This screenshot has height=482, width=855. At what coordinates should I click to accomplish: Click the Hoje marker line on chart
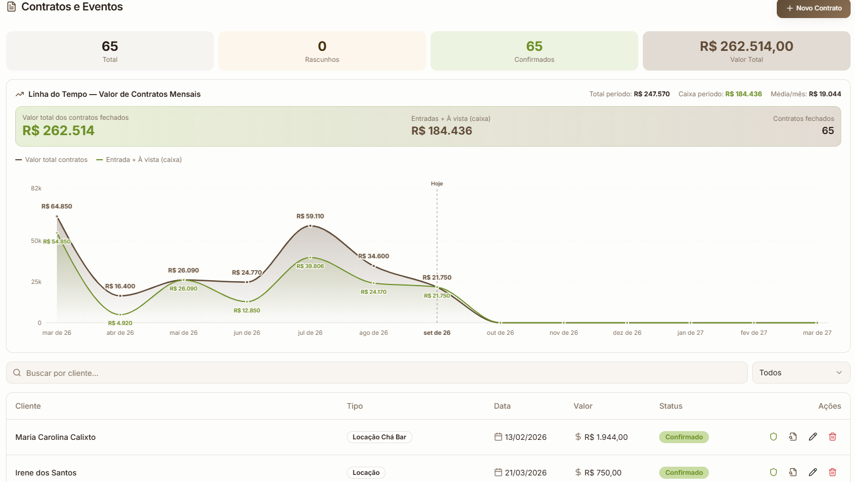click(x=437, y=254)
